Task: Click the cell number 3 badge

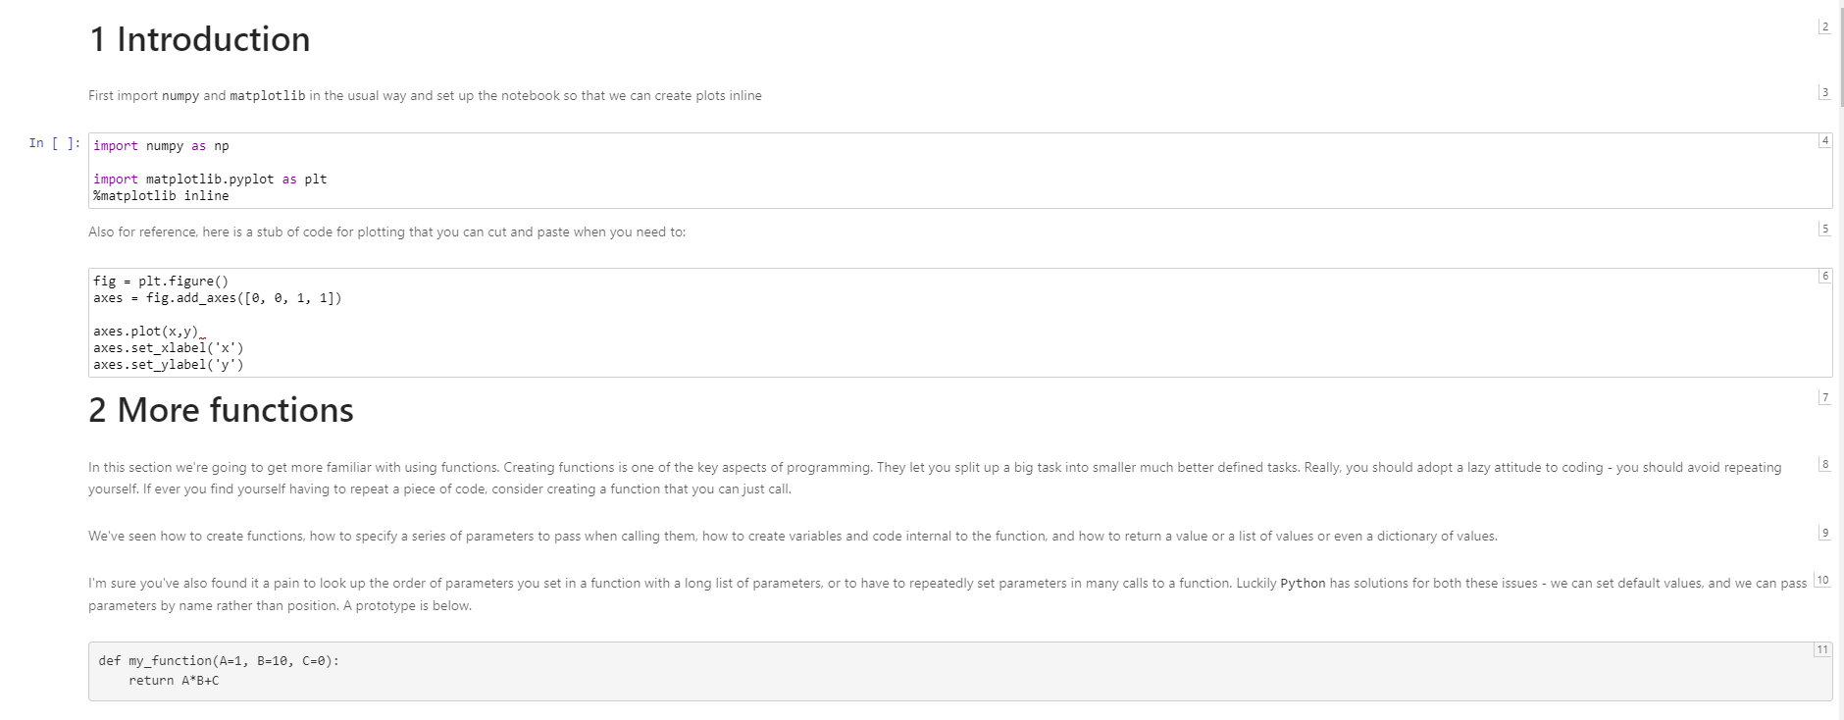Action: [1824, 93]
